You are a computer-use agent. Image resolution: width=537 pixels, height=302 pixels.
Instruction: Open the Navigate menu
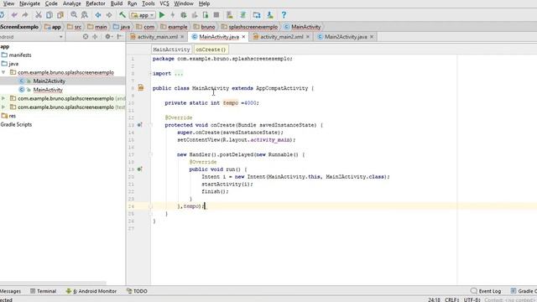tap(29, 3)
